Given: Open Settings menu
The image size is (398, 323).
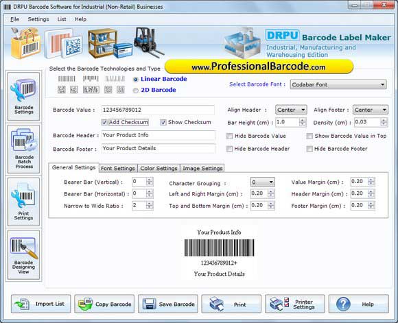Looking at the screenshot, I should point(38,19).
